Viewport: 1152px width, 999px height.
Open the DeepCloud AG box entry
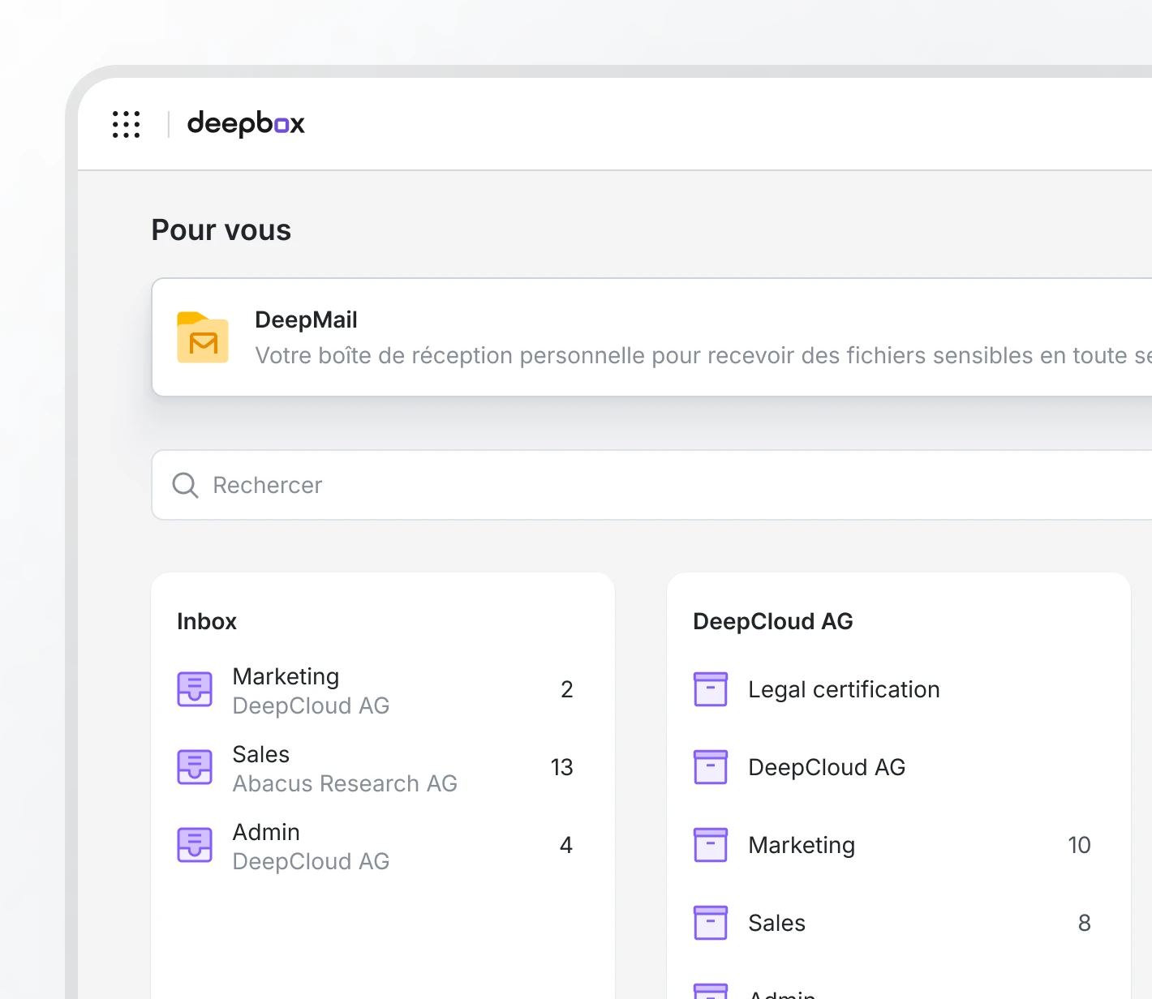click(x=827, y=767)
